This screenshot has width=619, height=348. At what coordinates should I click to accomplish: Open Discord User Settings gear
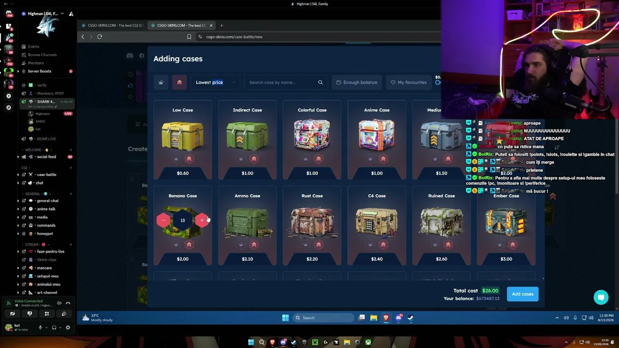tap(68, 327)
